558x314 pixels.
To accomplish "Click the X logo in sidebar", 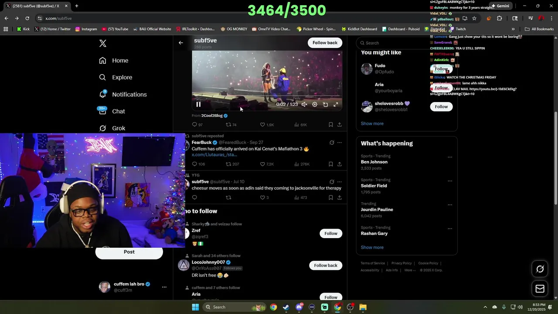I will point(103,43).
